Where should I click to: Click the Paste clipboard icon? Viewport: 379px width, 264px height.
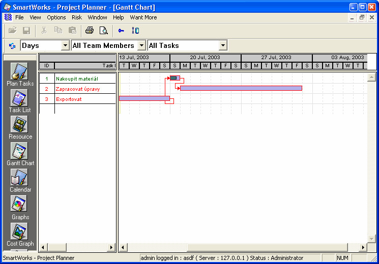point(72,31)
